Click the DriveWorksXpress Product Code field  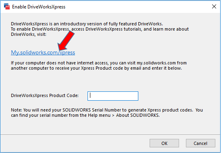pos(113,96)
